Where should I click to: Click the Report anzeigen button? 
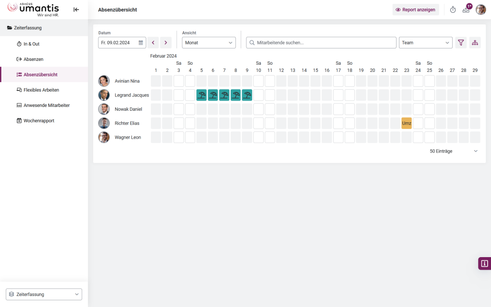pos(415,10)
